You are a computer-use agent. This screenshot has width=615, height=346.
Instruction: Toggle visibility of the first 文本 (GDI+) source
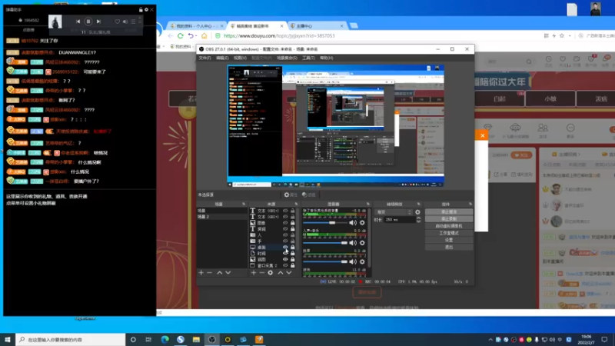[x=285, y=211]
